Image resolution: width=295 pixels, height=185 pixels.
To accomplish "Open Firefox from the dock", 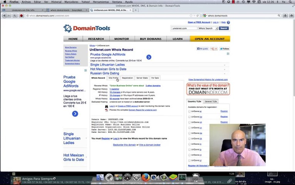I will click(x=145, y=177).
